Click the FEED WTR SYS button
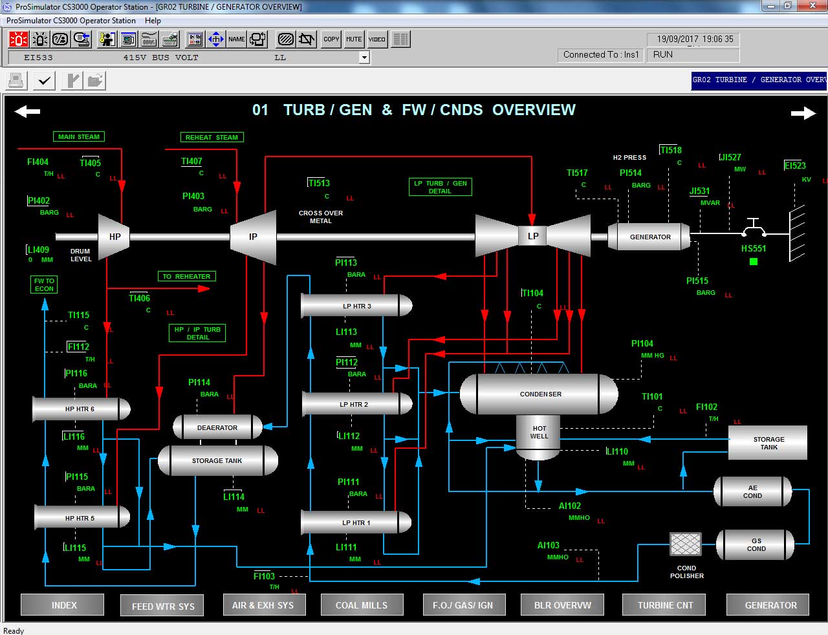This screenshot has width=828, height=635. 163,606
